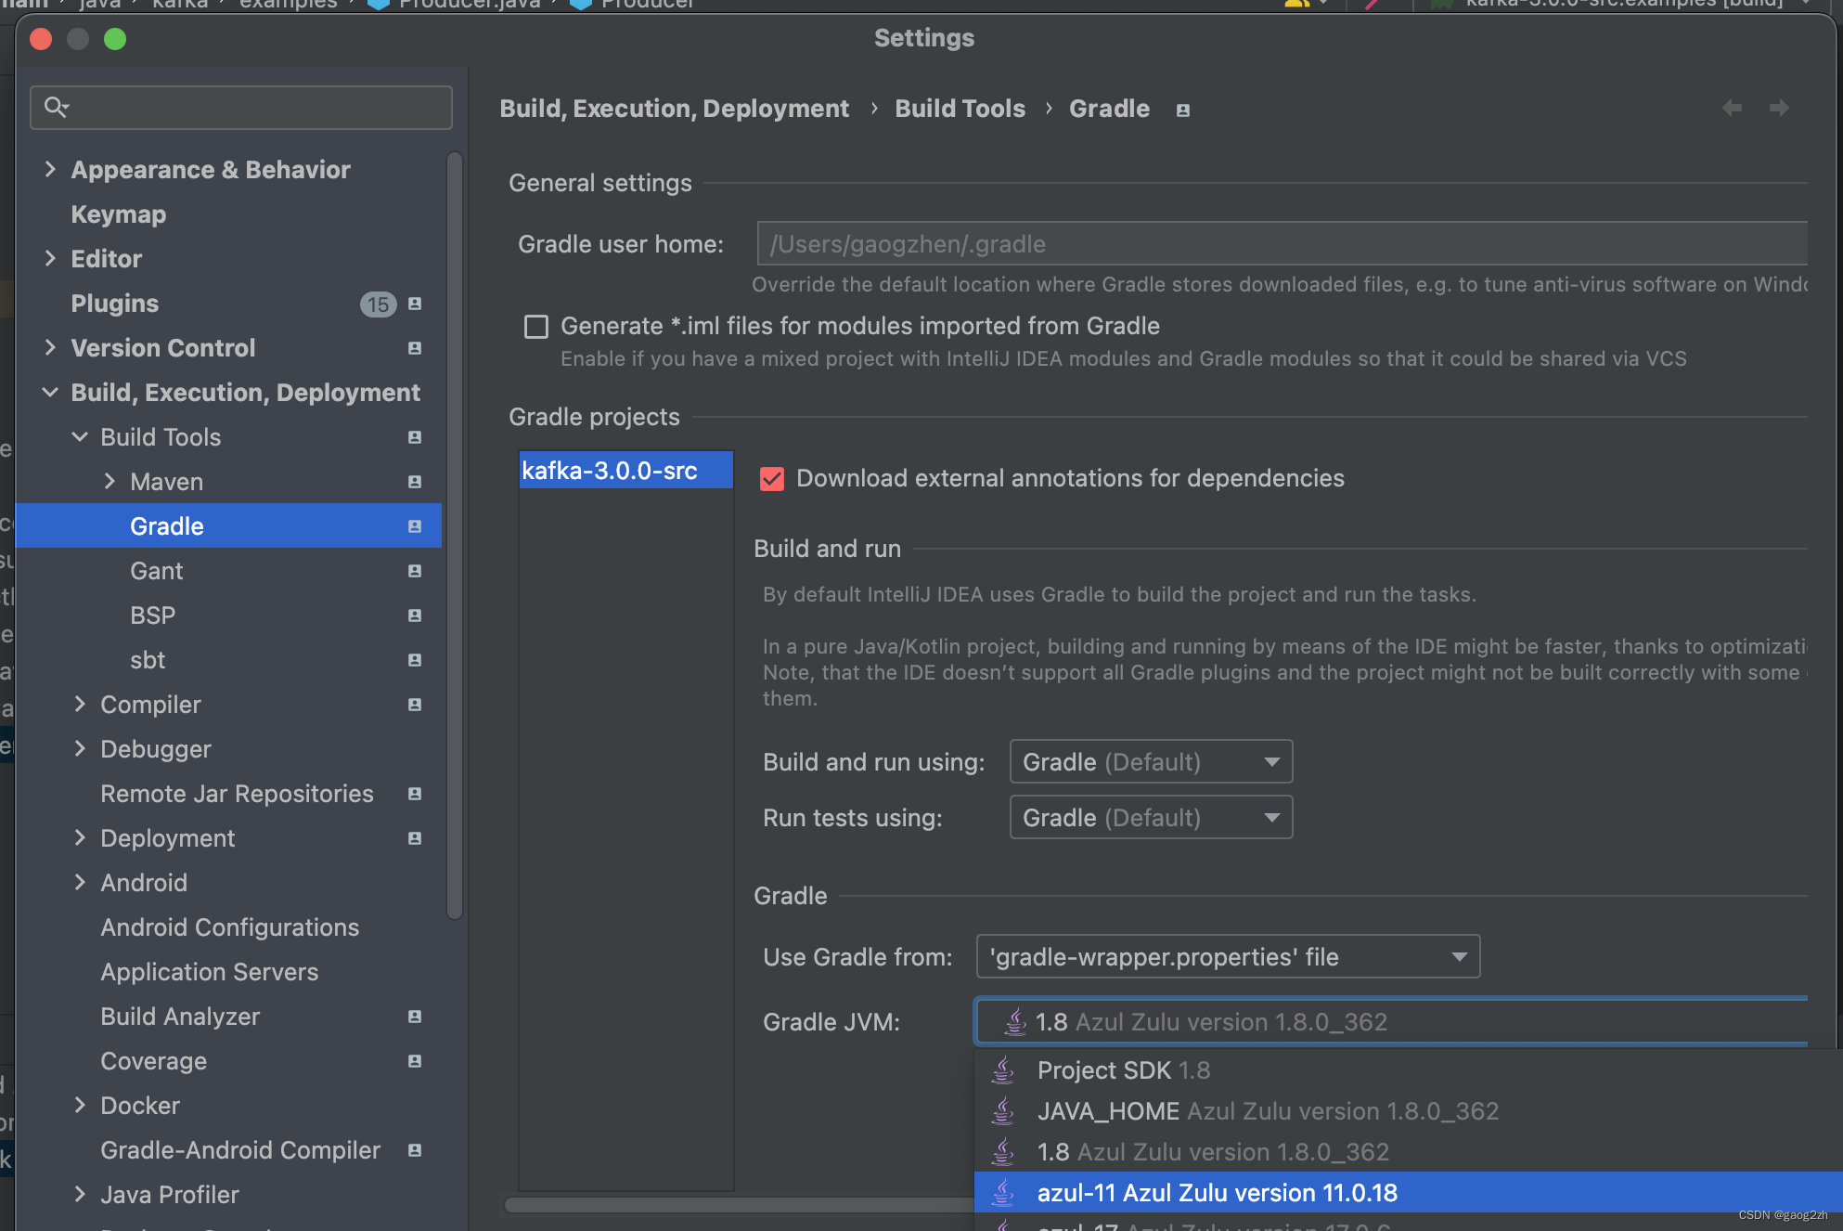Screen dimensions: 1843x1231
Task: Expand the Debugger node
Action: pos(80,749)
